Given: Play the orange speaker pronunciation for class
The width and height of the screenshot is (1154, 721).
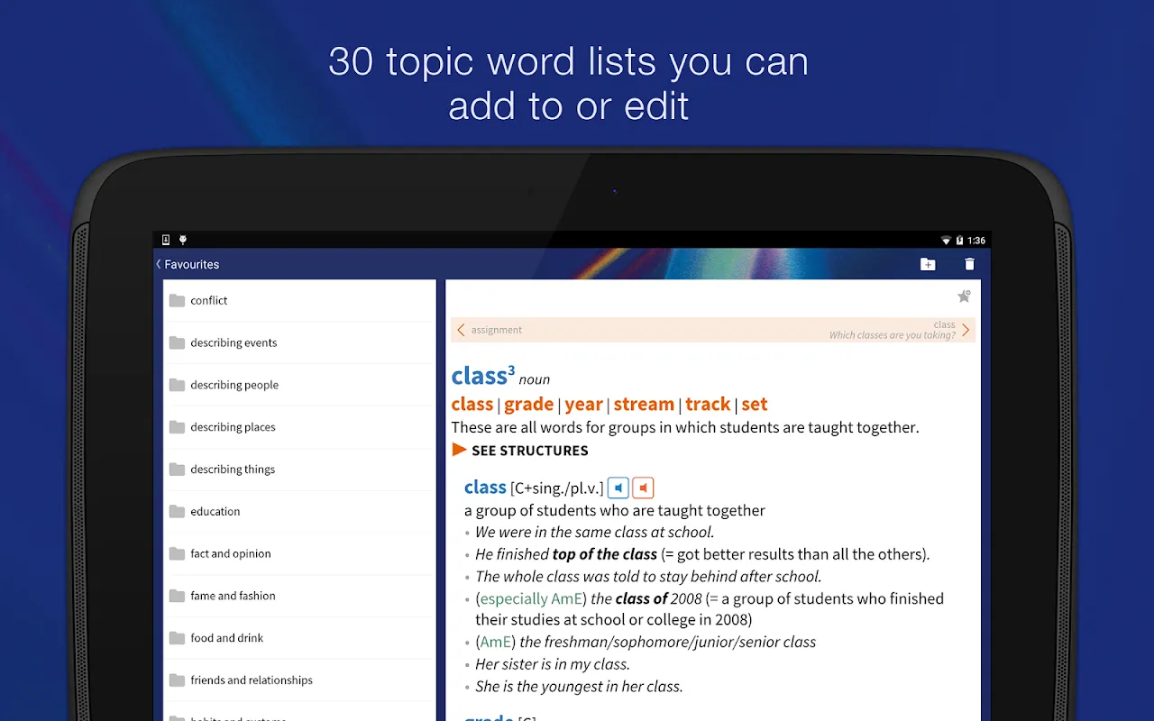Looking at the screenshot, I should 643,488.
